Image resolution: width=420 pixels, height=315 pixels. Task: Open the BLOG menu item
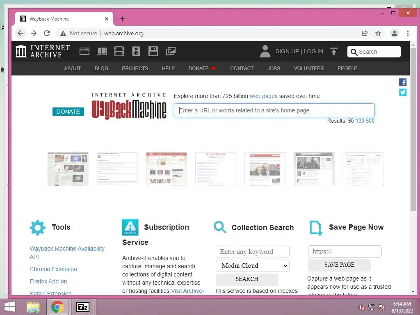point(101,68)
